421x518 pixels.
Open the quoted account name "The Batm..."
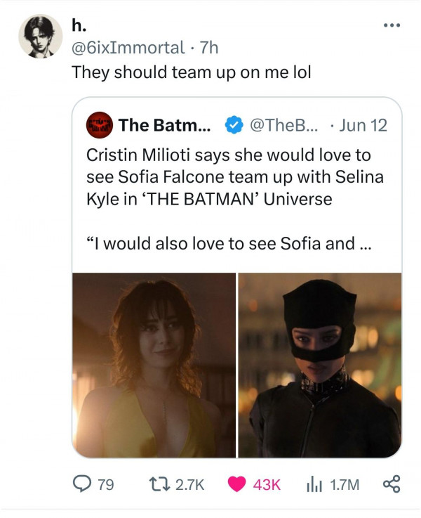[x=163, y=126]
